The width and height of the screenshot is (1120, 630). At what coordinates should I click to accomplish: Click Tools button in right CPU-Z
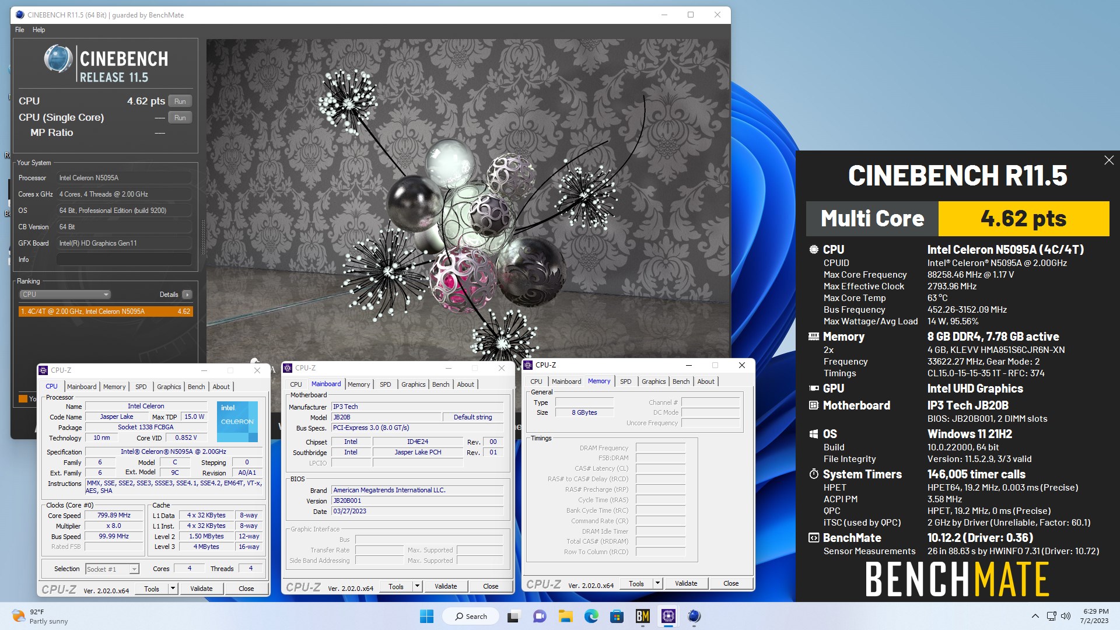[636, 583]
